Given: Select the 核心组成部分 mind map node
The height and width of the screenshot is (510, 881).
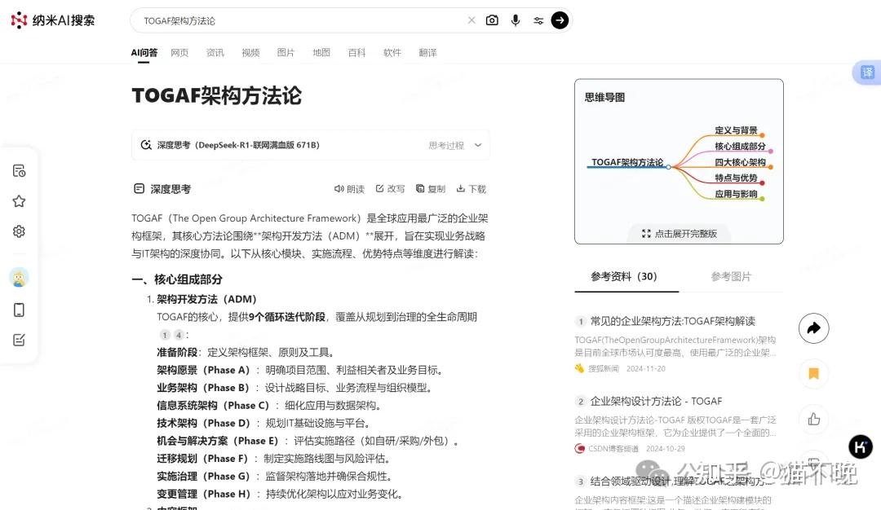Looking at the screenshot, I should (740, 146).
